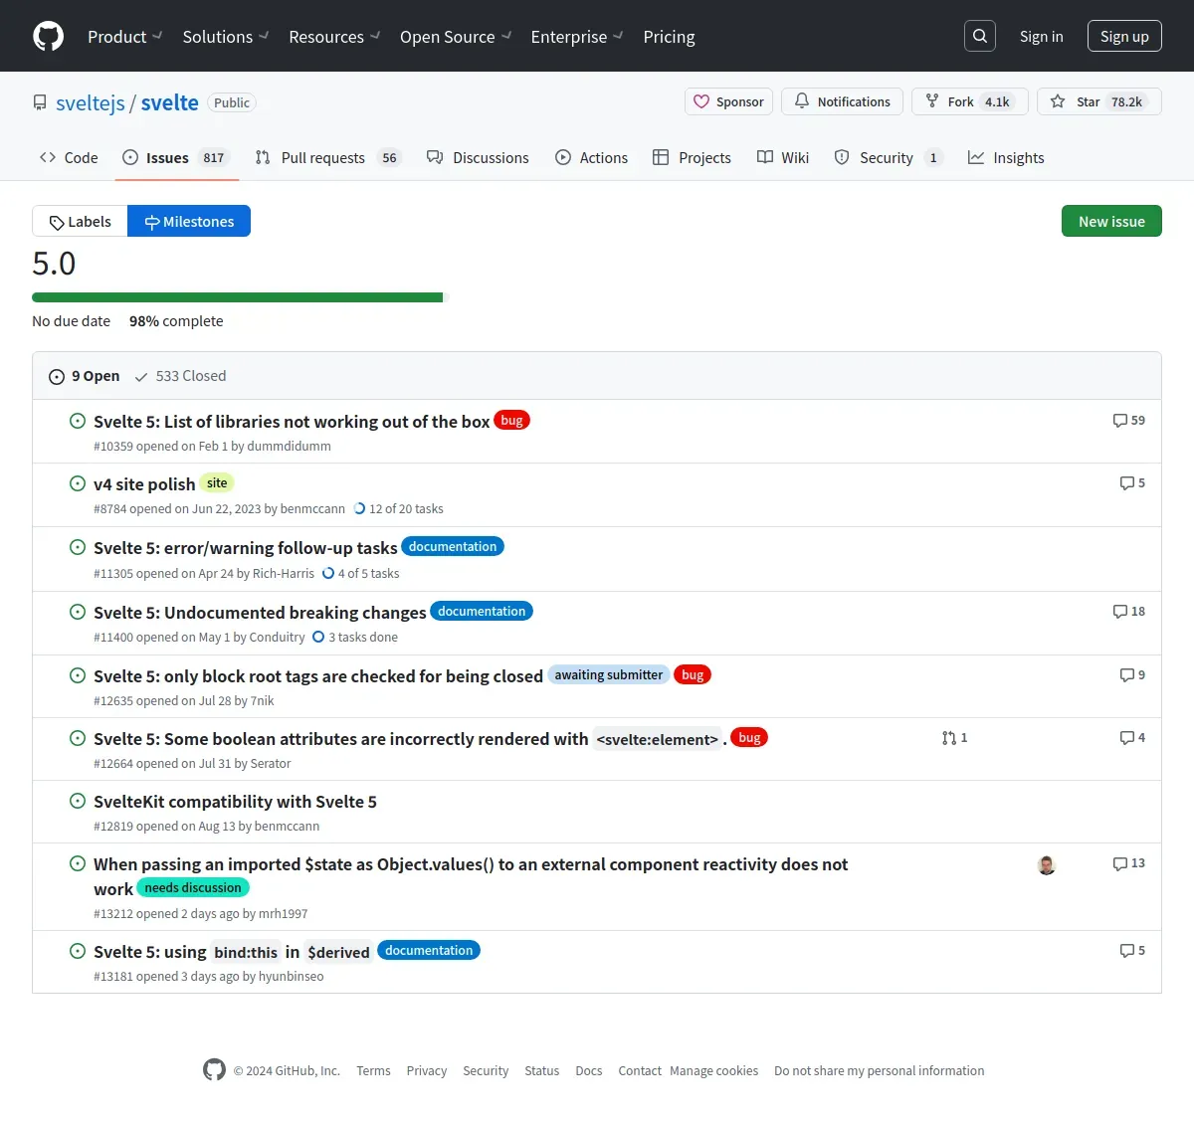Viewport: 1194px width, 1122px height.
Task: Show the 9 Open issues filter
Action: coord(85,376)
